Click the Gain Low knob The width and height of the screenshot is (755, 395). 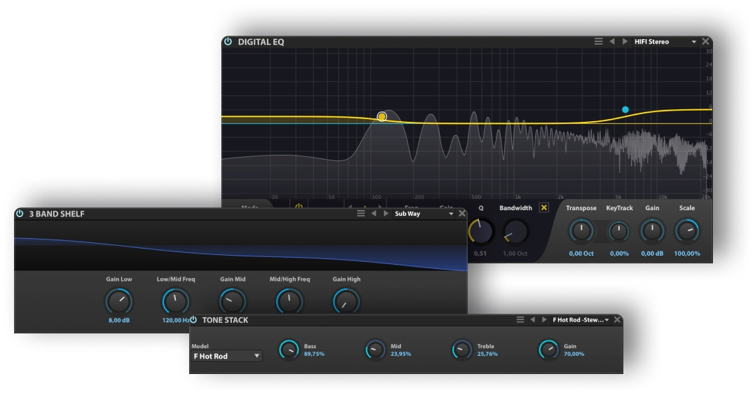tap(118, 301)
